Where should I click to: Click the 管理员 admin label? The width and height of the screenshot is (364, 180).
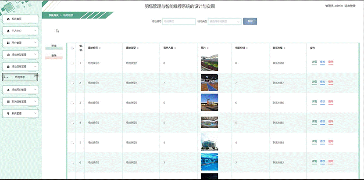click(x=334, y=6)
